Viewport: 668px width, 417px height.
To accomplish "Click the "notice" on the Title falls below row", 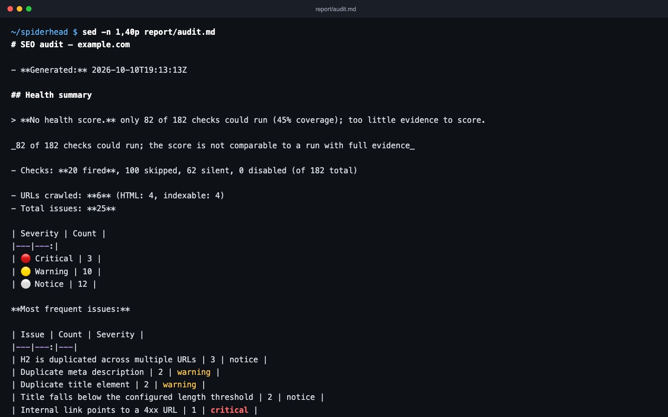I will coord(301,397).
